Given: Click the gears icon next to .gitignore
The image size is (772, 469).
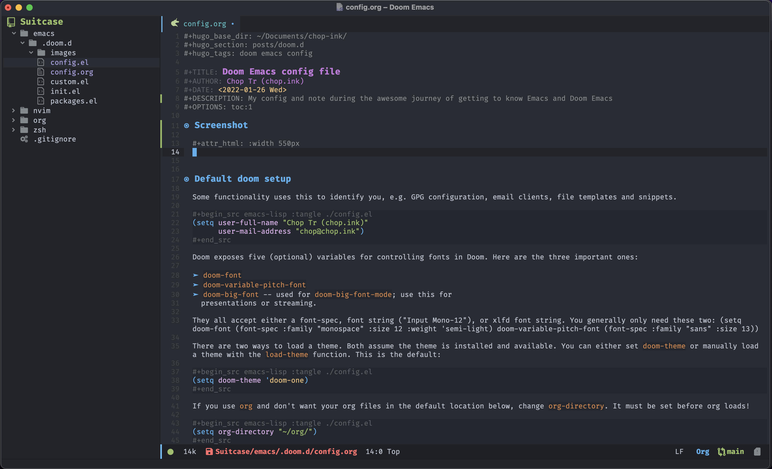Looking at the screenshot, I should click(x=24, y=139).
